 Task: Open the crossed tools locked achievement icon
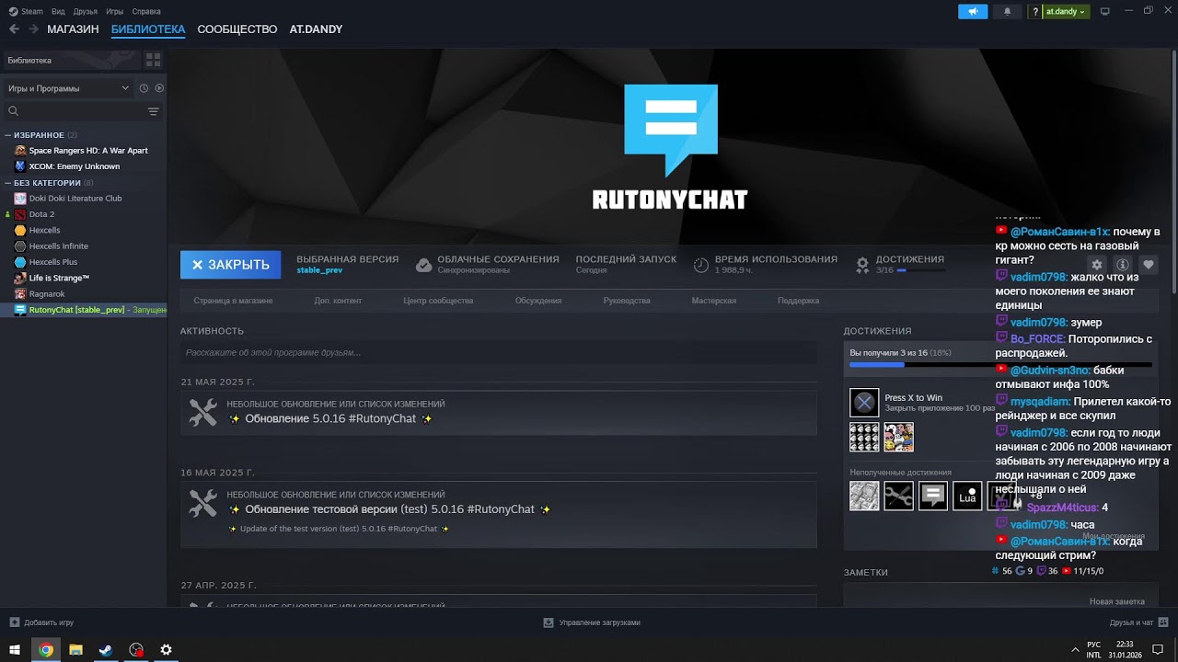click(x=898, y=496)
